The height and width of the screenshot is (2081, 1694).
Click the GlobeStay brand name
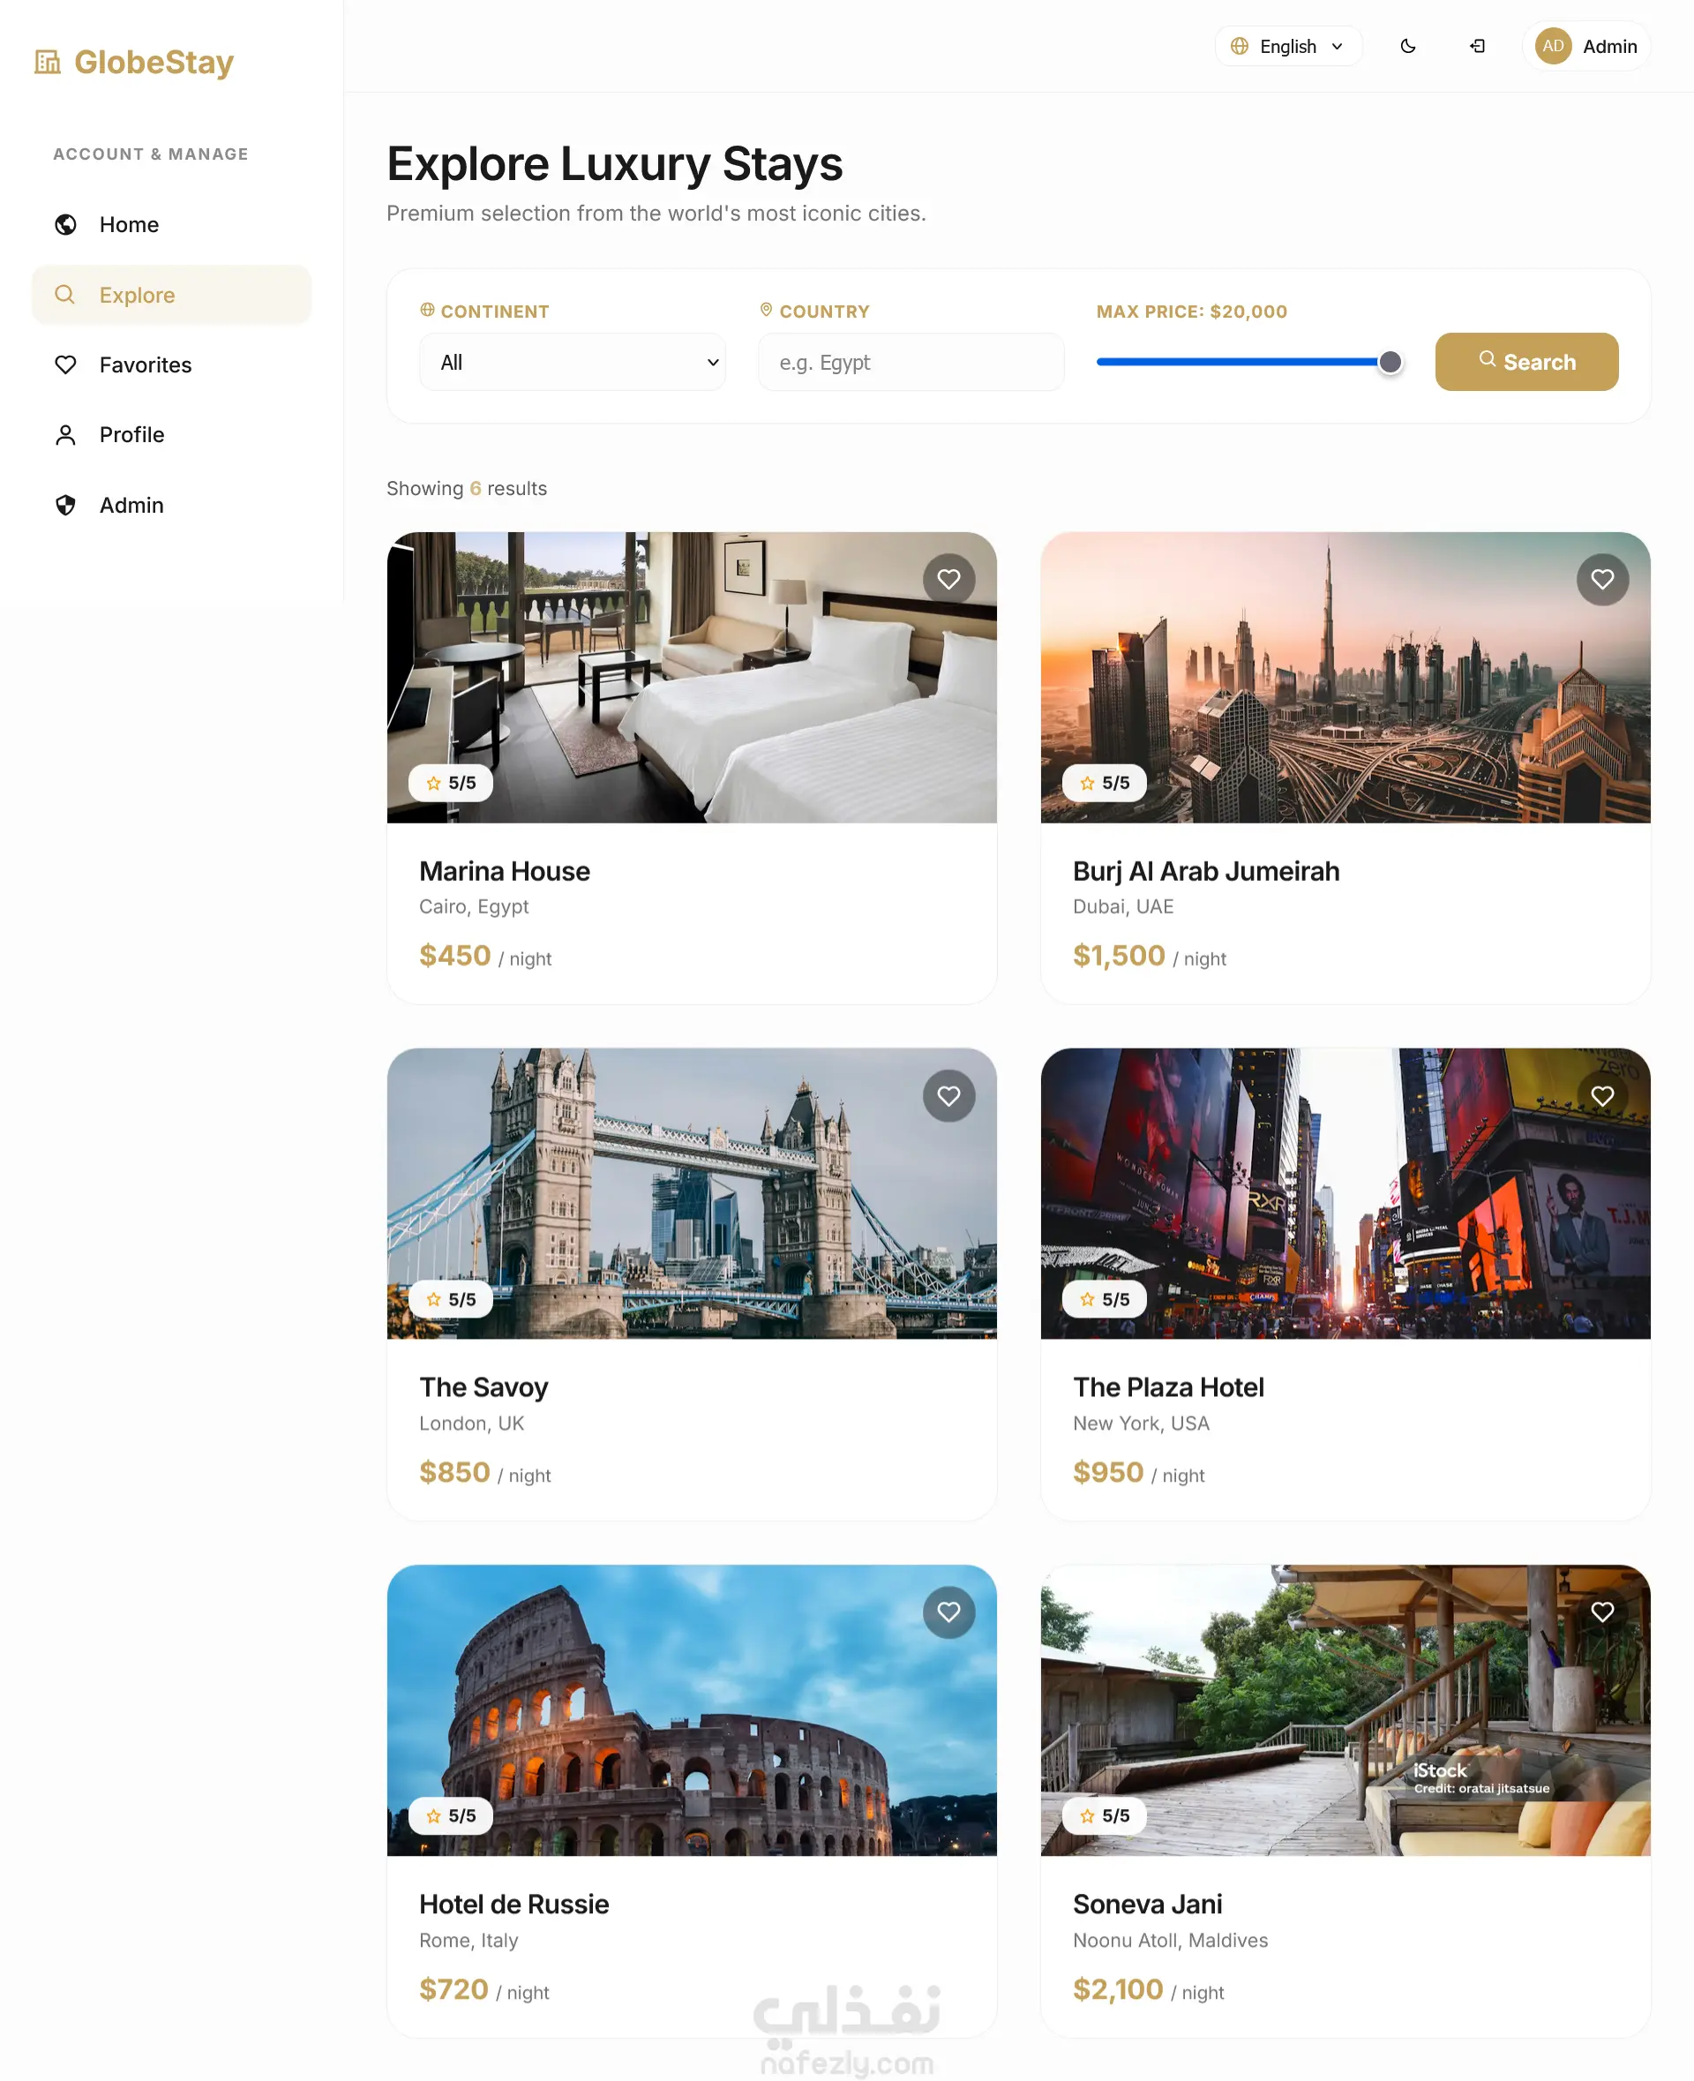coord(154,62)
